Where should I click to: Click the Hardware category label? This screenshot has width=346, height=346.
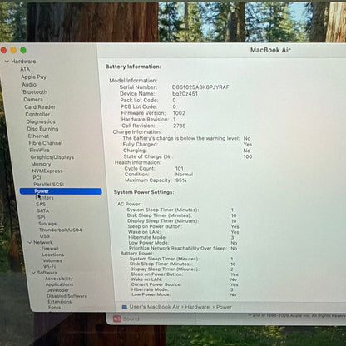point(23,62)
